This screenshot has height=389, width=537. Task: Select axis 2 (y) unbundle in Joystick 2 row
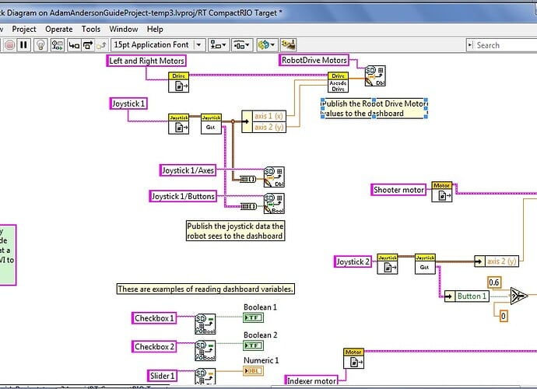tap(497, 261)
